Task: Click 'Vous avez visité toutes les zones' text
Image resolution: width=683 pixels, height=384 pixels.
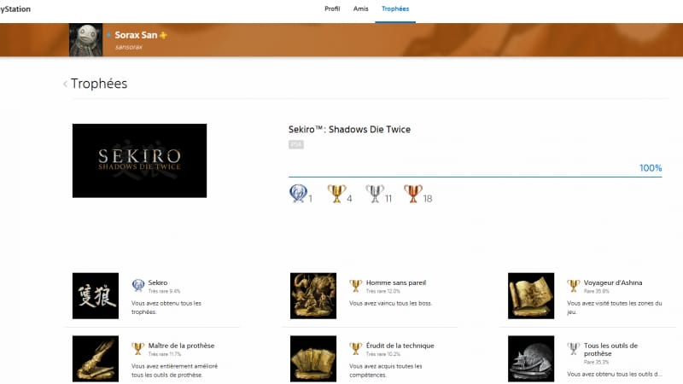Action: [x=615, y=307]
